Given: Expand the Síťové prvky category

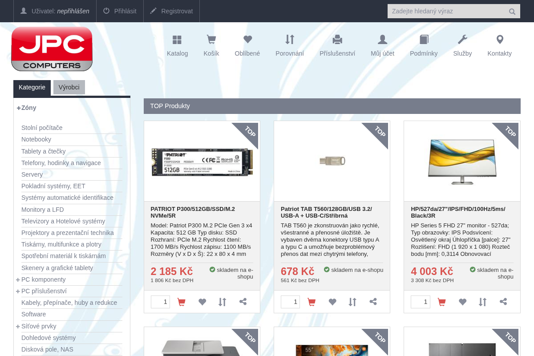Looking at the screenshot, I should pyautogui.click(x=18, y=326).
